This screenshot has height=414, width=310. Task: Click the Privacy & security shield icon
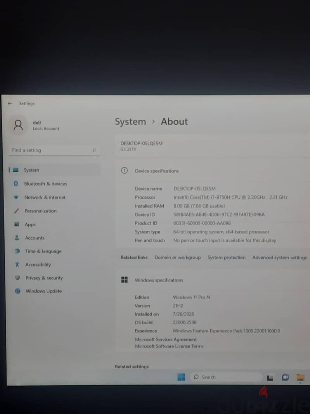pos(17,278)
